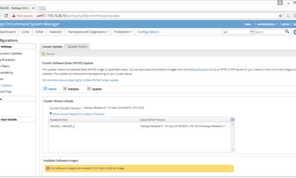
Task: Select Cluster Update in the sidebar
Action: (x=6, y=85)
